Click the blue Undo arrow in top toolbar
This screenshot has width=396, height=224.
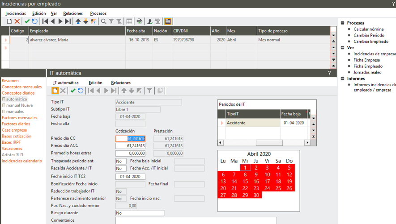point(34,21)
